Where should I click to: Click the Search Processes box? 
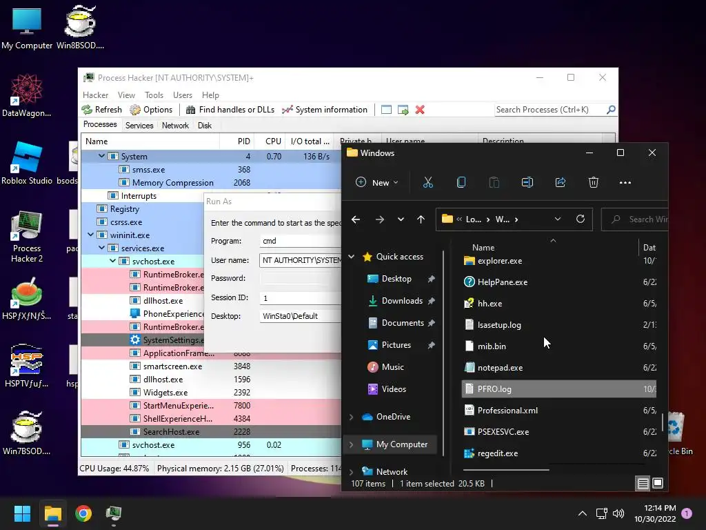[549, 110]
